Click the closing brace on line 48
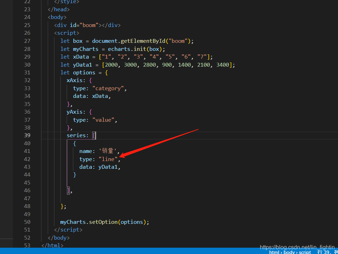Image resolution: width=338 pixels, height=254 pixels. 62,206
